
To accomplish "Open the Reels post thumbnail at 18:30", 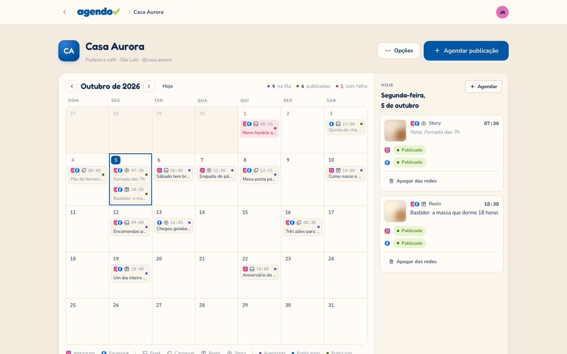I will (395, 211).
